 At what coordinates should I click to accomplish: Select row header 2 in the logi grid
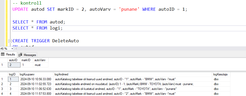tap(4, 84)
